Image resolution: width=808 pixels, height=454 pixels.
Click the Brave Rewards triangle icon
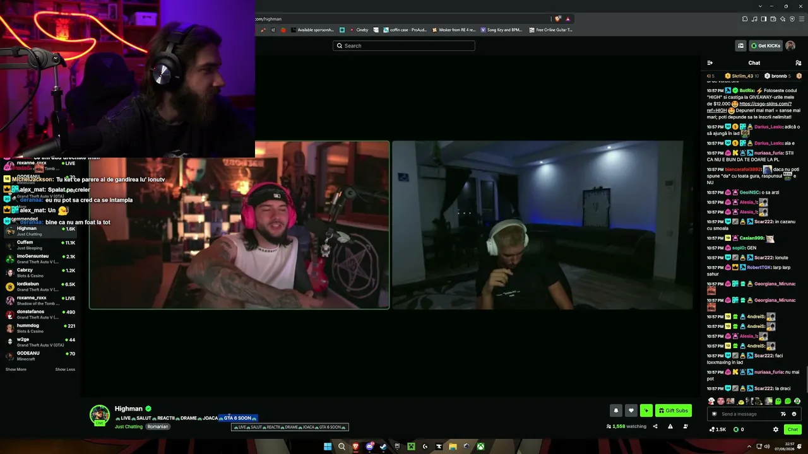pyautogui.click(x=568, y=19)
